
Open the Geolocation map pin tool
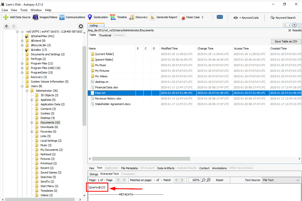click(x=90, y=17)
